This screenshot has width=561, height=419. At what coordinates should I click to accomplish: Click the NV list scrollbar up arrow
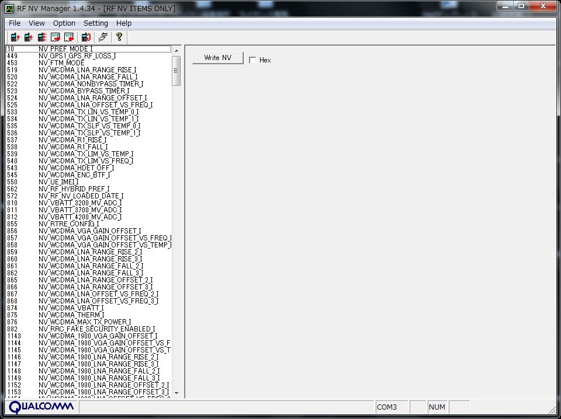coord(176,51)
